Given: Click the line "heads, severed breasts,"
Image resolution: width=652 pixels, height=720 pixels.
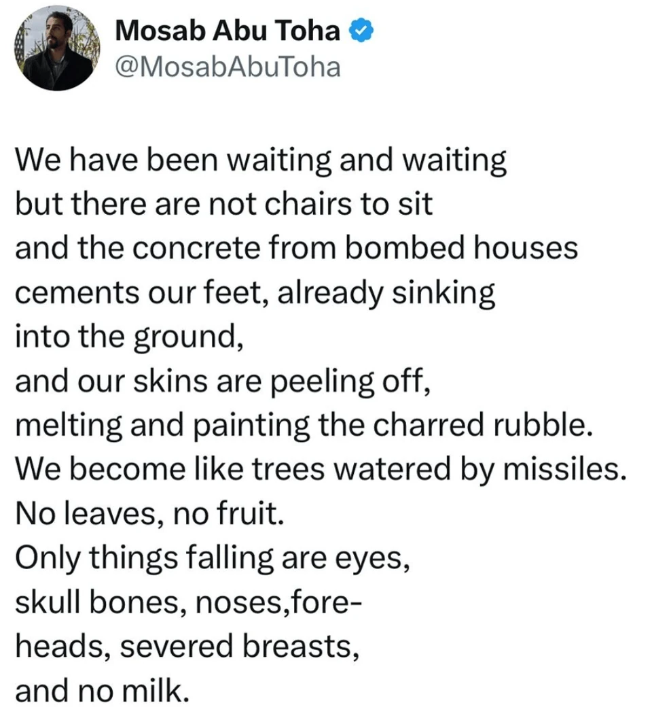Looking at the screenshot, I should coord(187,646).
